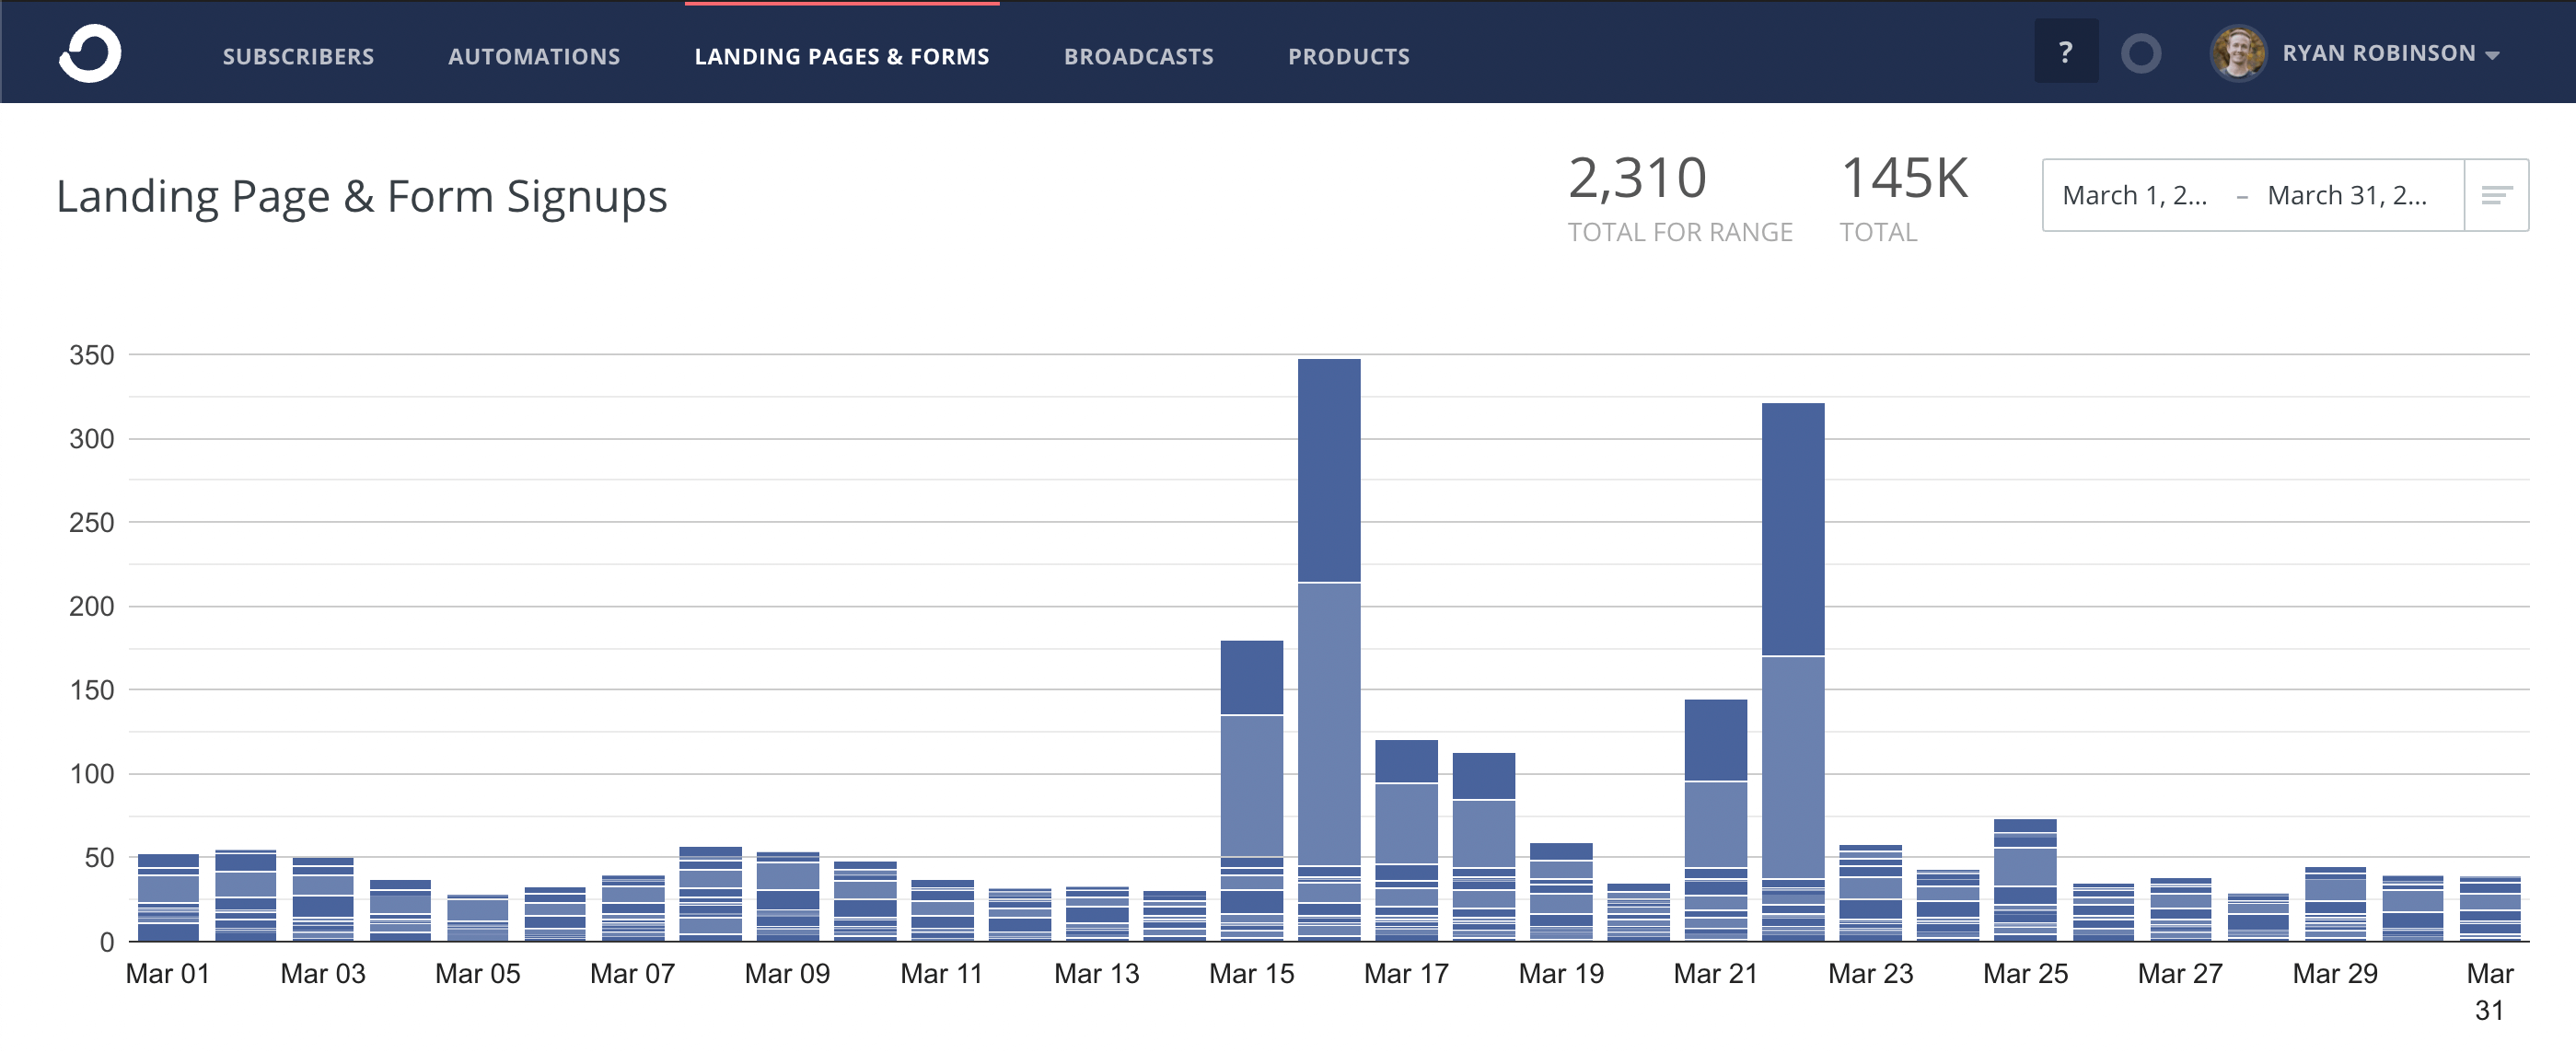Viewport: 2576px width, 1053px height.
Task: Open the March 1 start date picker
Action: [x=2136, y=195]
